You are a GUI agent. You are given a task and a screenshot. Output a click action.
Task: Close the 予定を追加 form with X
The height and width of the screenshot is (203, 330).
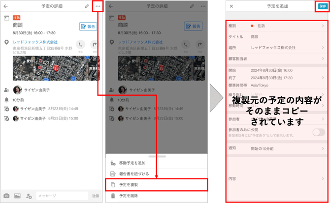point(231,6)
